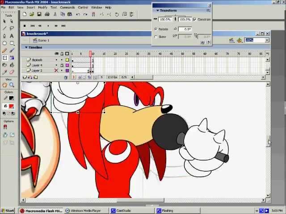Select the Zoom magnifier tool

pyautogui.click(x=12, y=85)
